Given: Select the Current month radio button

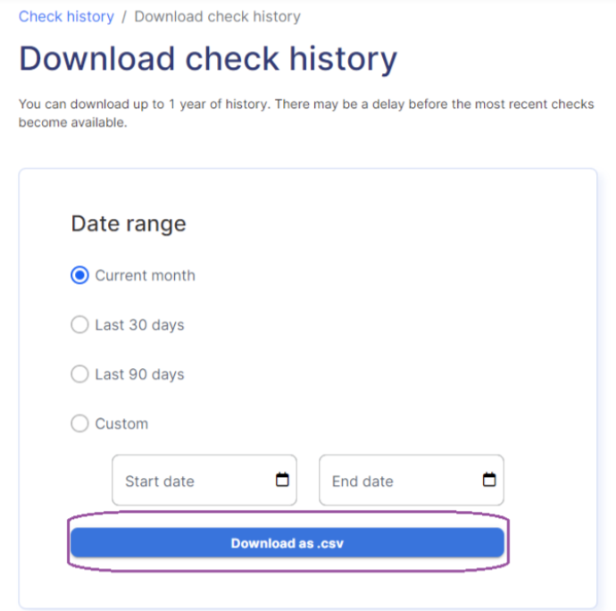Looking at the screenshot, I should point(79,275).
